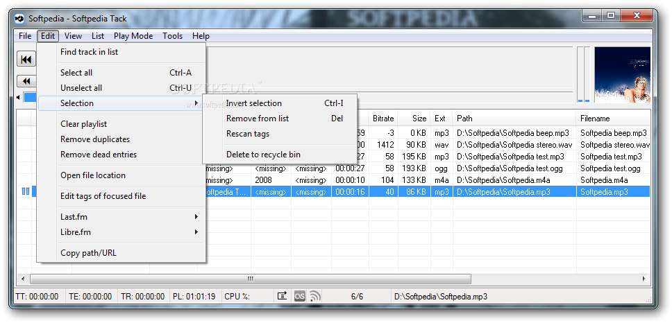Click the previous track button
672x323 pixels.
(26, 60)
